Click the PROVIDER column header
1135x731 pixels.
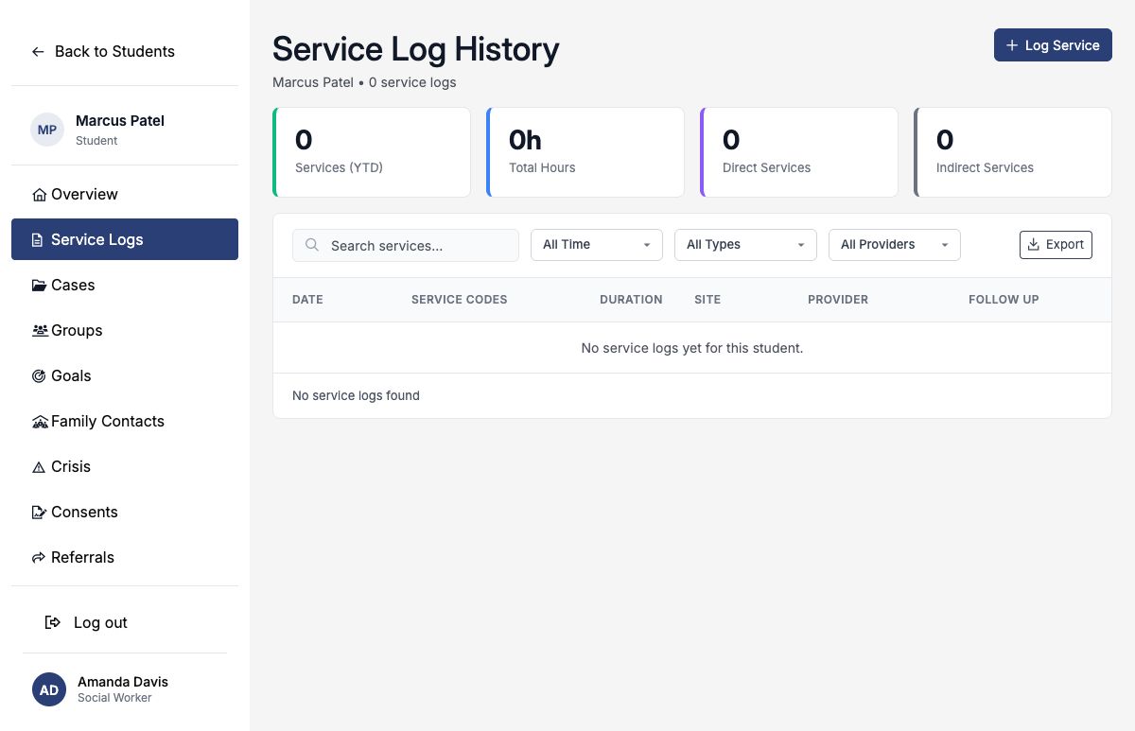pyautogui.click(x=838, y=300)
